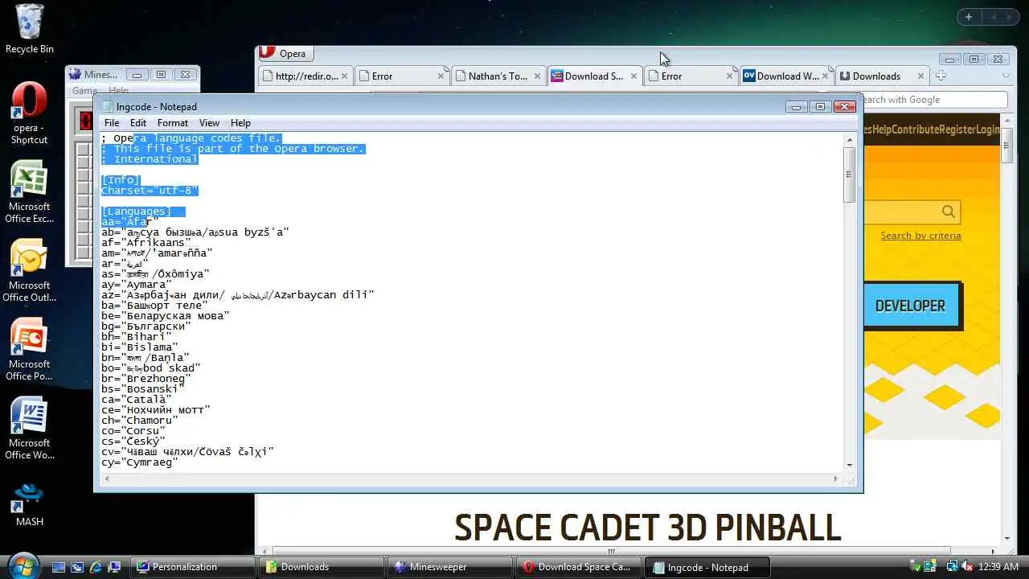Open Notepad File menu
This screenshot has width=1029, height=579.
click(x=112, y=123)
